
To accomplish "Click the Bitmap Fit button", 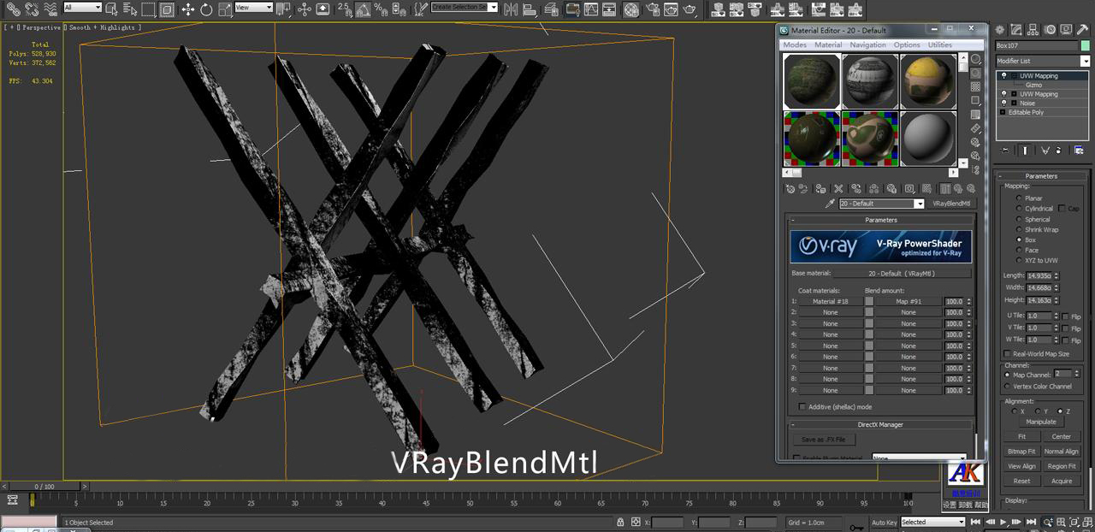I will pos(1021,451).
